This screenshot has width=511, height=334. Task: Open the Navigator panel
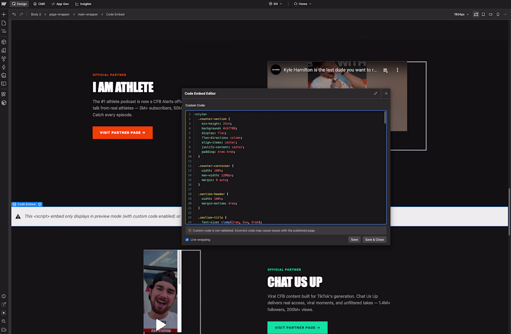(4, 31)
